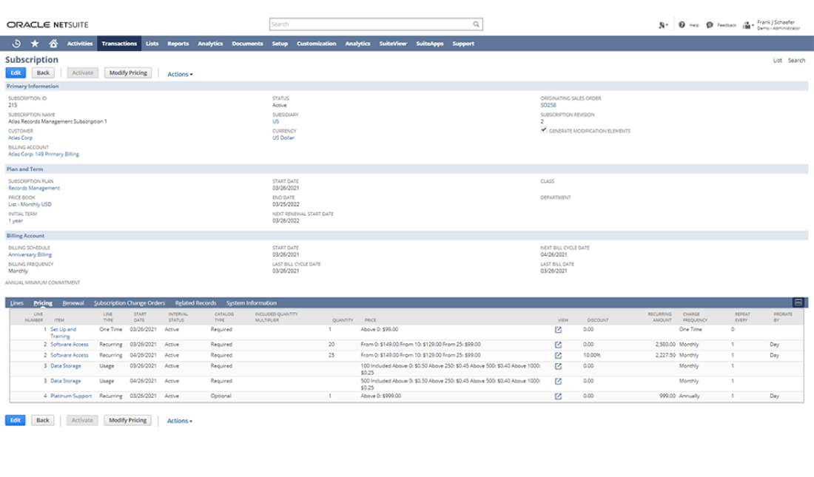
Task: Open the view icon for Set Up and Training
Action: 558,330
